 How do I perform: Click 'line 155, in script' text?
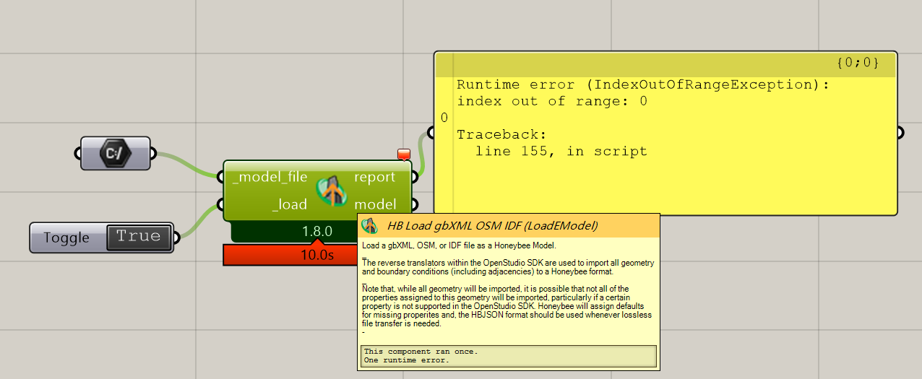[x=561, y=152]
